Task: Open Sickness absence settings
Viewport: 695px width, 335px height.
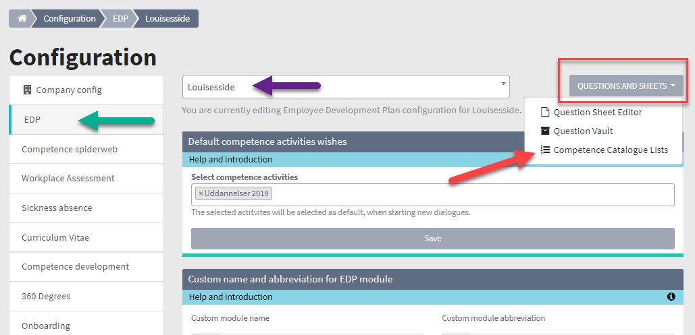Action: point(86,208)
